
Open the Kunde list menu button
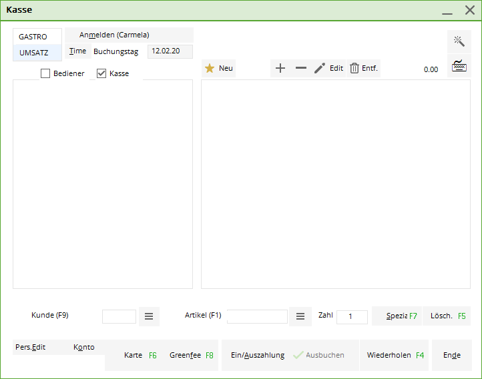[149, 316]
